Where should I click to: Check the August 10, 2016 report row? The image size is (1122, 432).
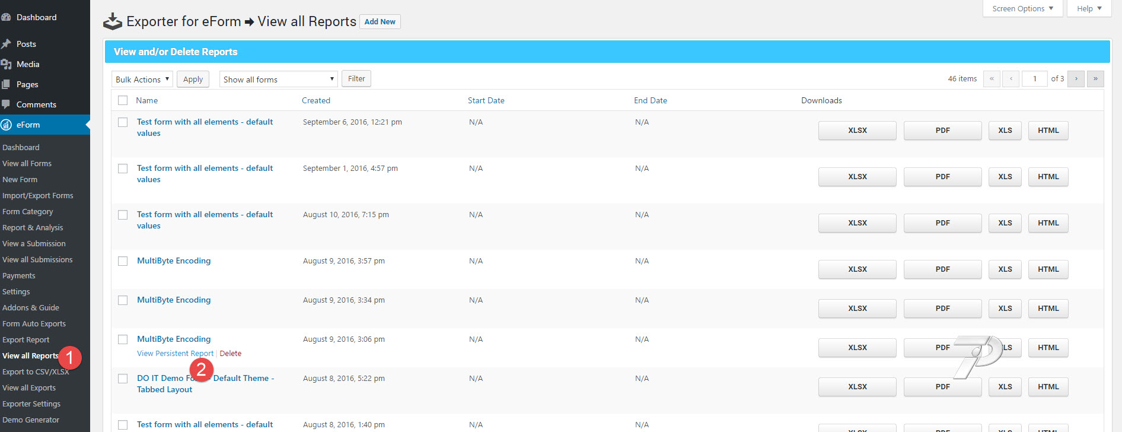coord(123,215)
